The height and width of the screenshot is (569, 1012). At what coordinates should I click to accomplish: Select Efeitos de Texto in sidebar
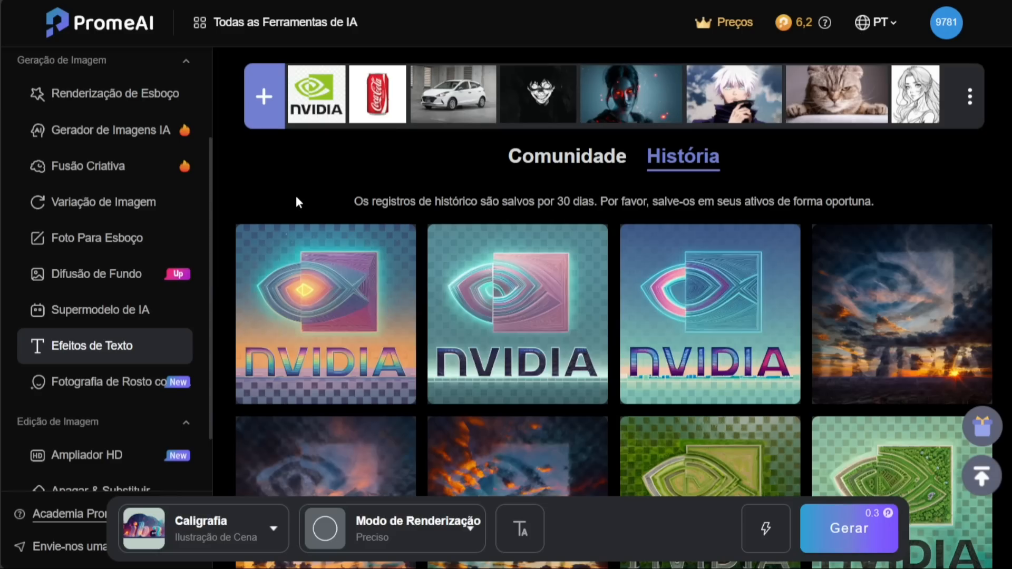[x=105, y=346]
